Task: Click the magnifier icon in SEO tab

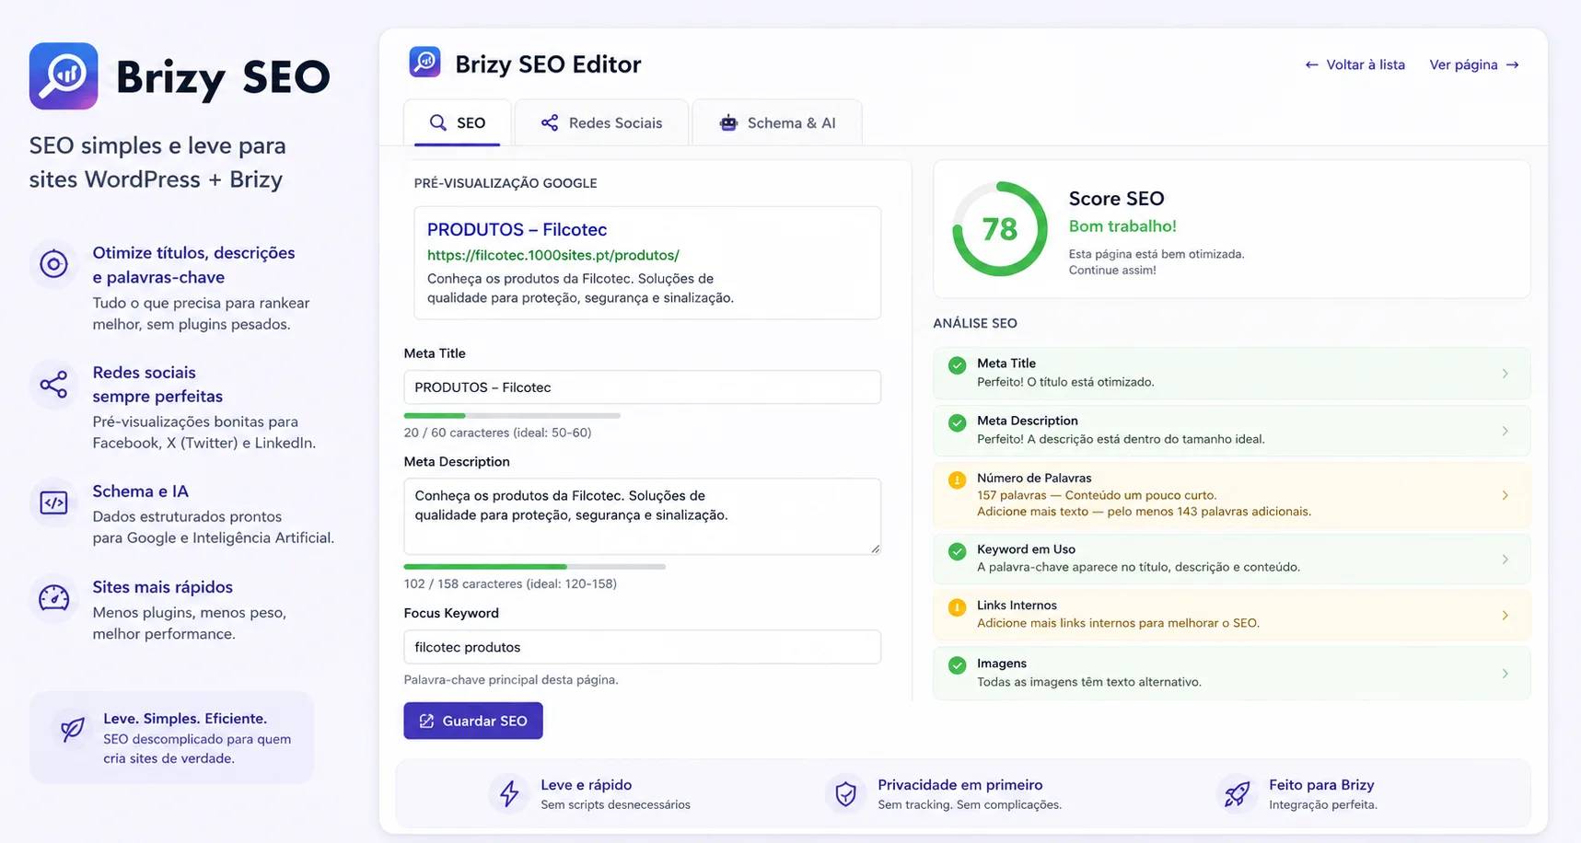Action: [438, 122]
